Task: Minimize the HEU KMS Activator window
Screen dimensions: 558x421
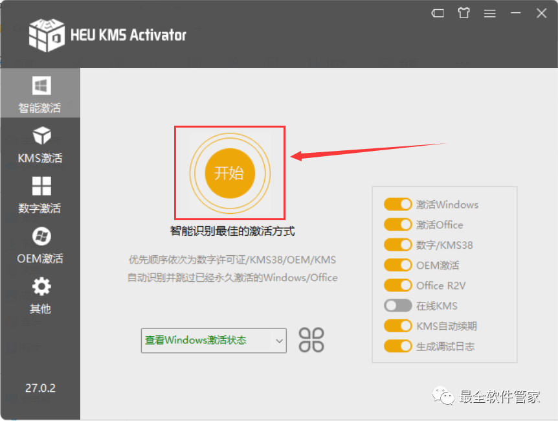Action: 516,13
